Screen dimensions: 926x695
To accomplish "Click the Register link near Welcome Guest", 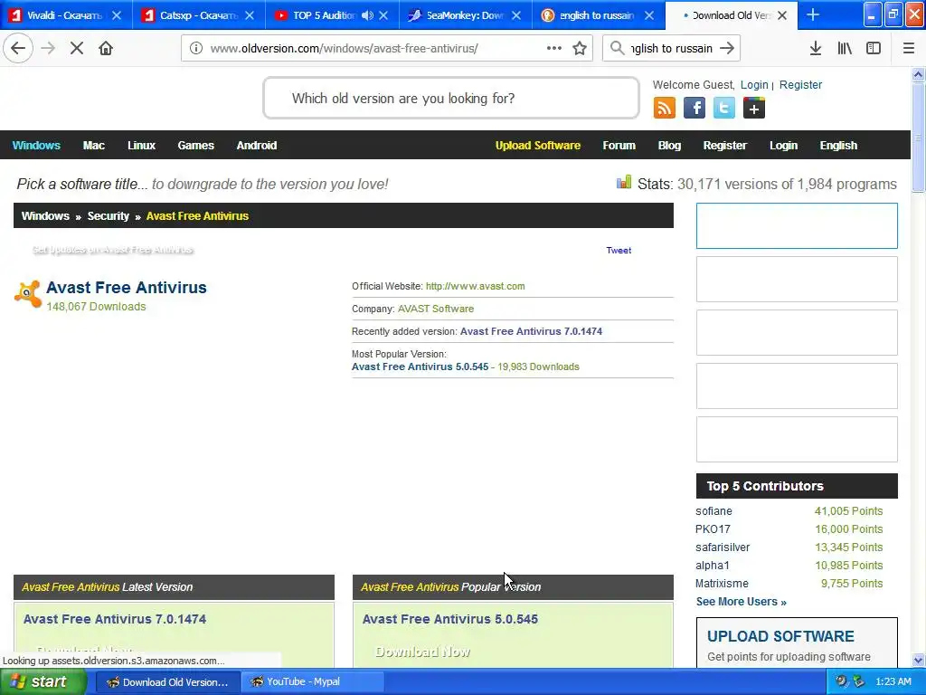I will click(x=800, y=85).
